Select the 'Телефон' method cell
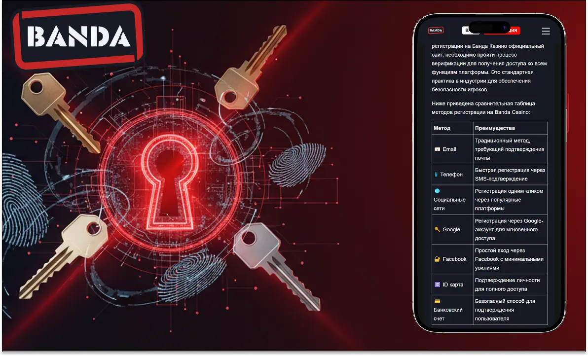The image size is (588, 356). pos(452,175)
